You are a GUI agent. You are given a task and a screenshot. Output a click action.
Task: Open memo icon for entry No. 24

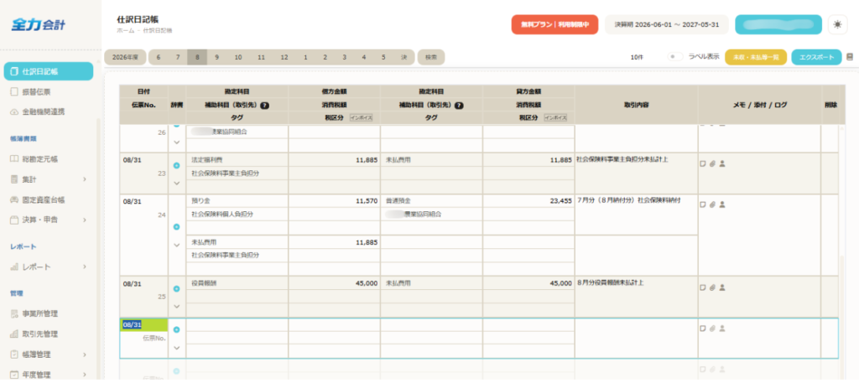[x=703, y=204]
